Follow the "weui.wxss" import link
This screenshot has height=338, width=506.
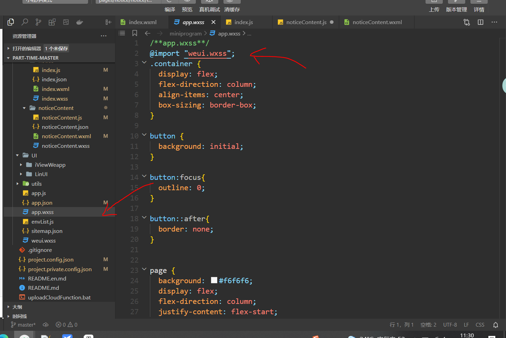tap(207, 53)
